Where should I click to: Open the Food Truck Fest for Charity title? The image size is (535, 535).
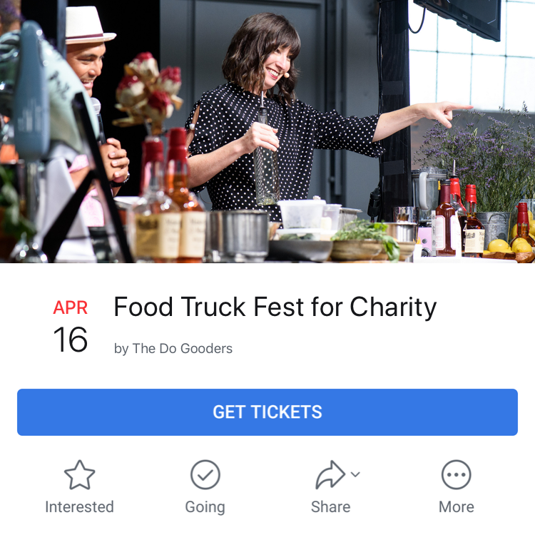pos(275,307)
